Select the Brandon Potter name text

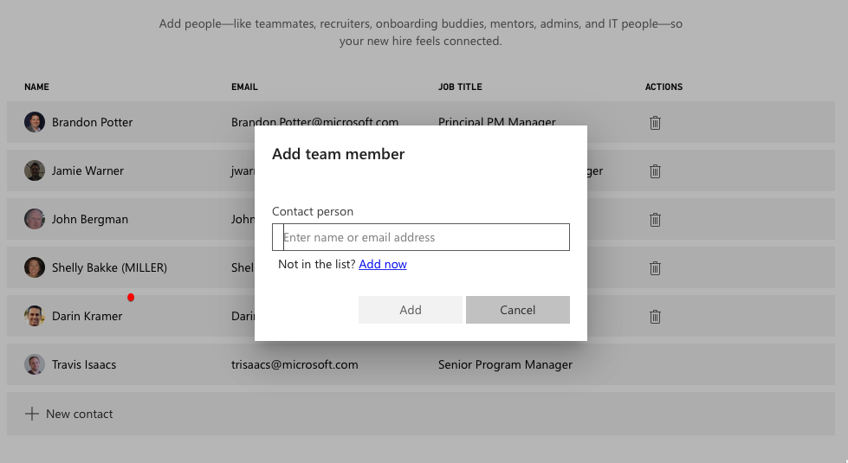(x=92, y=122)
